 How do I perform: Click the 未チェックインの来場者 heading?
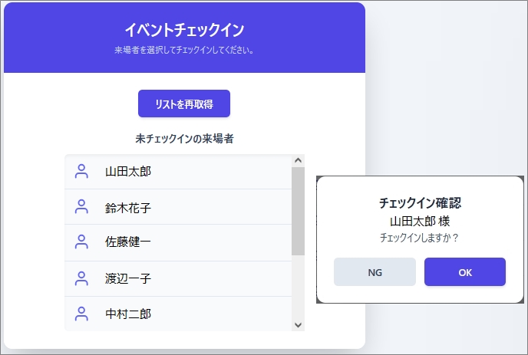[184, 139]
